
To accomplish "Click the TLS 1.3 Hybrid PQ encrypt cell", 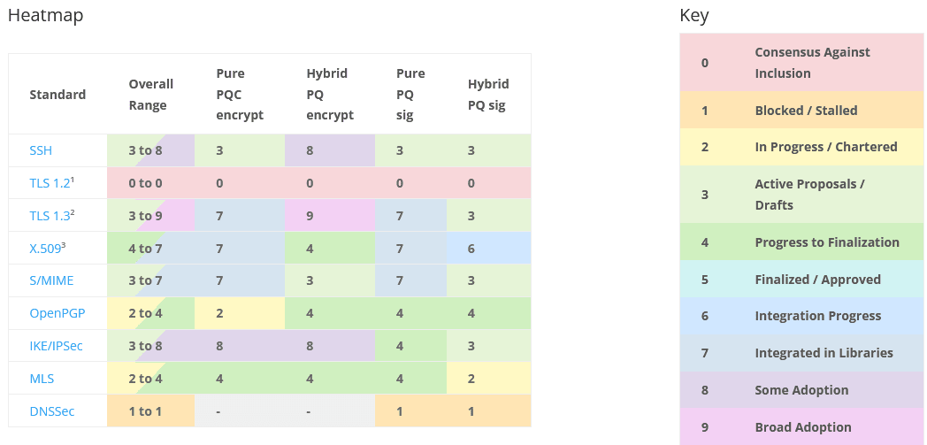I will tap(329, 216).
